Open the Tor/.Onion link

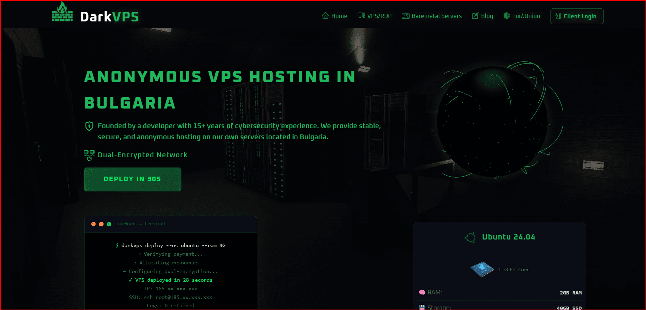[x=522, y=16]
